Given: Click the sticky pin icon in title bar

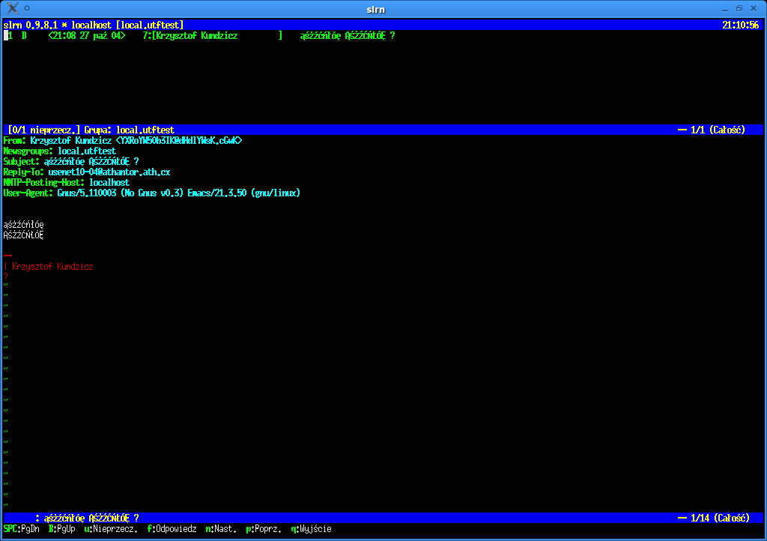Looking at the screenshot, I should tap(27, 7).
